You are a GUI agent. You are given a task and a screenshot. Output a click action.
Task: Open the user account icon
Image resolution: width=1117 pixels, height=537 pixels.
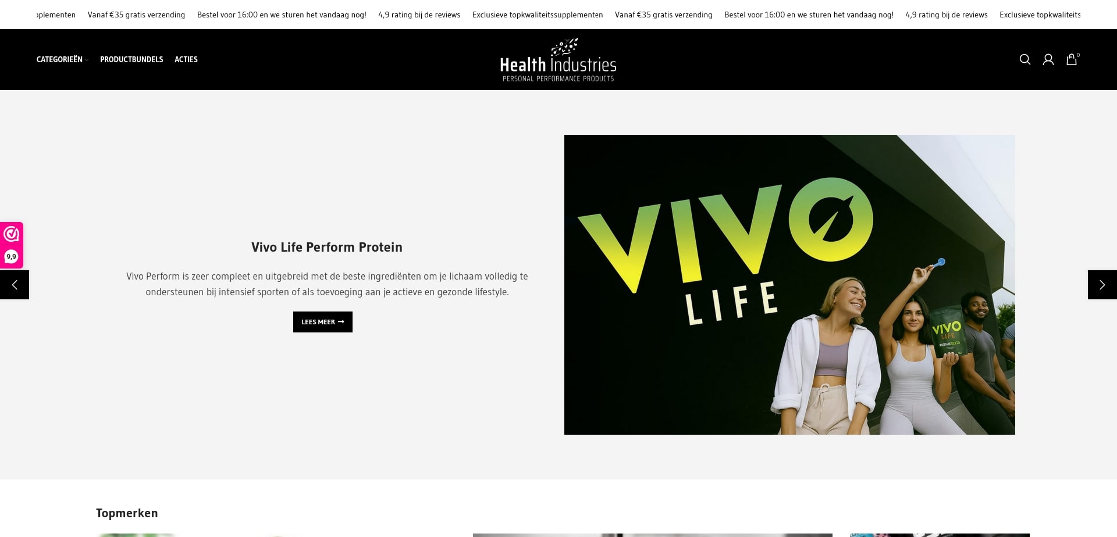[x=1048, y=59]
